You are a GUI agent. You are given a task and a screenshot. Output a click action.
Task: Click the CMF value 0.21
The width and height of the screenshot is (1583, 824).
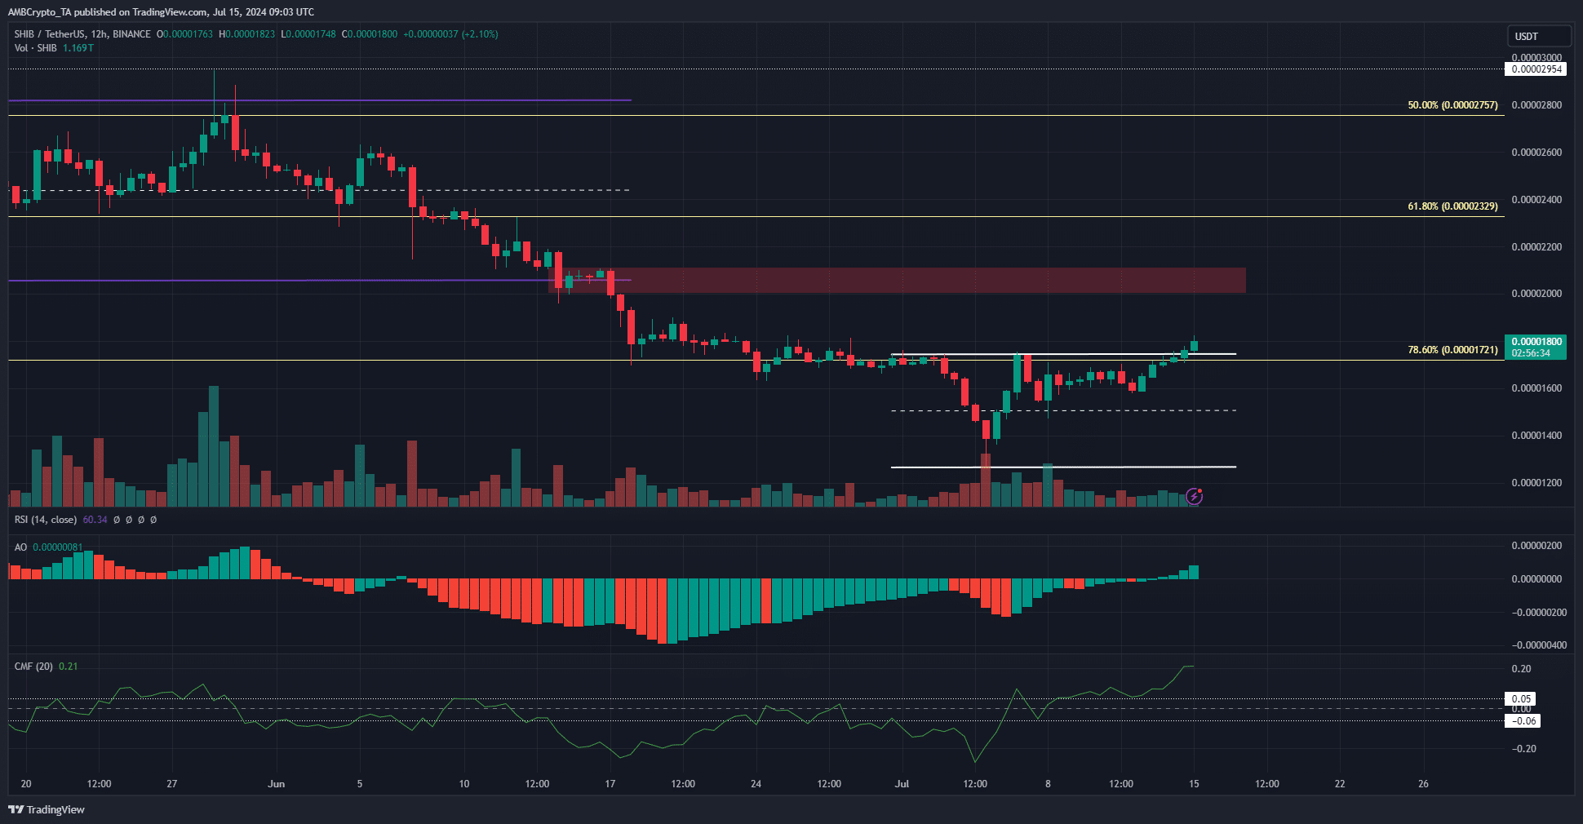pyautogui.click(x=69, y=667)
